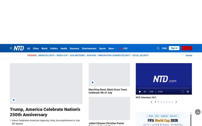This screenshot has width=202, height=126.
Task: Select the fourth carousel dot
Action: click(x=164, y=102)
